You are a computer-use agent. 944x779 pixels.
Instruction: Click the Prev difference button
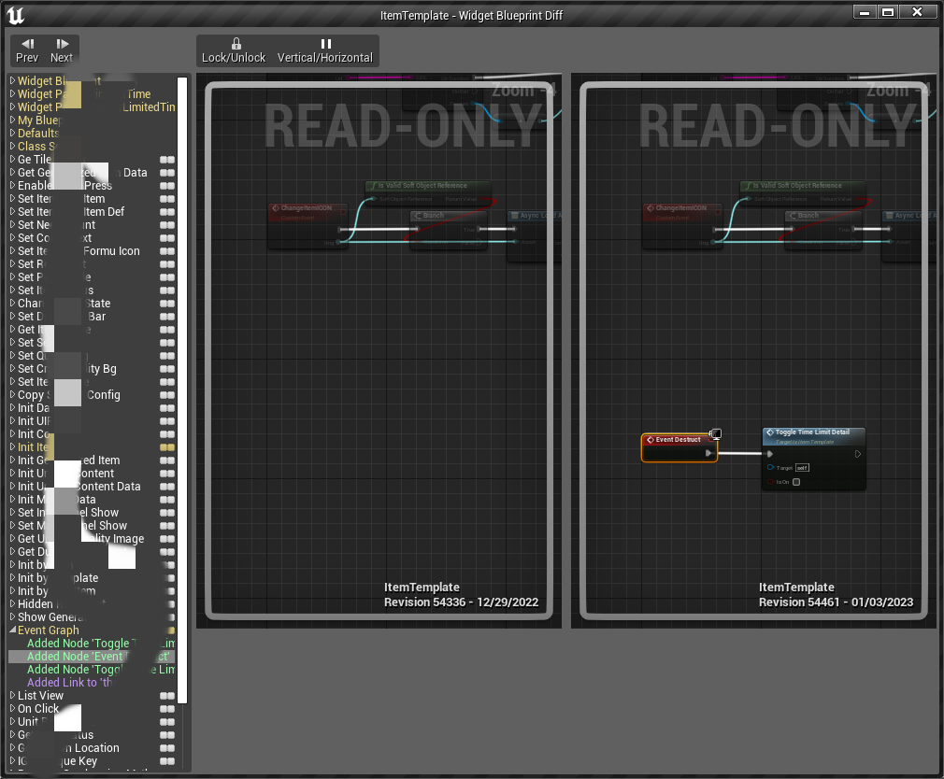[x=27, y=50]
